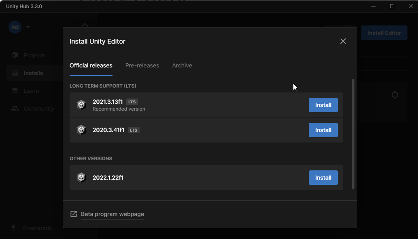Screen dimensions: 418x239
Task: Select the Official releases tab
Action: (x=91, y=65)
